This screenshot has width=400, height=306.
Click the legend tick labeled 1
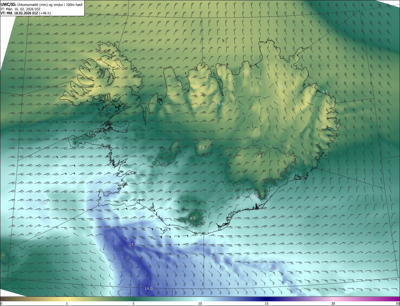coord(67,304)
